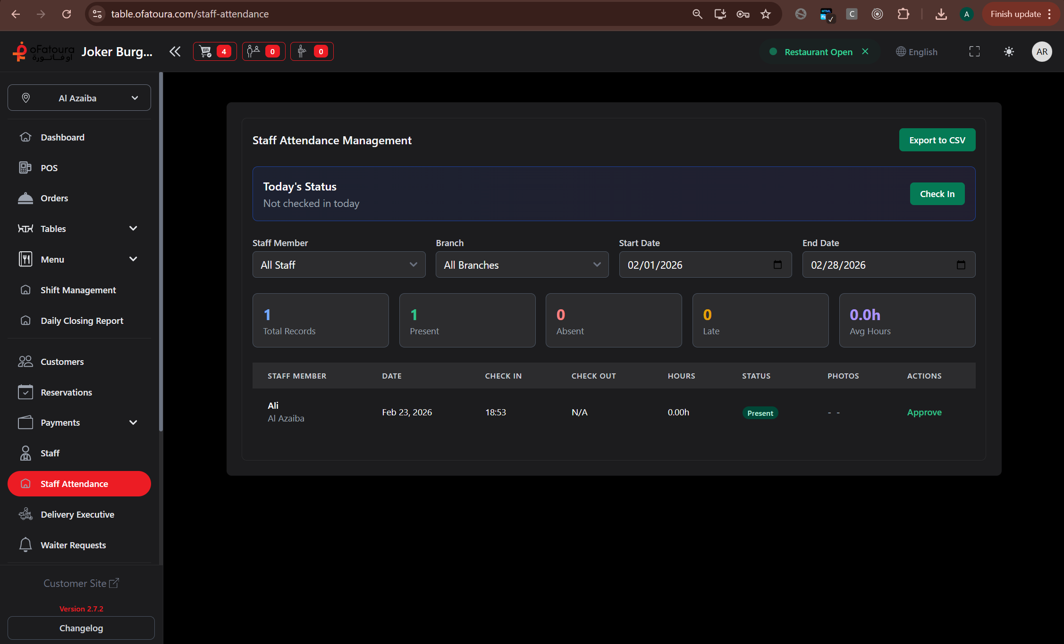The height and width of the screenshot is (644, 1064).
Task: Go to Daily Closing Report page
Action: point(82,321)
